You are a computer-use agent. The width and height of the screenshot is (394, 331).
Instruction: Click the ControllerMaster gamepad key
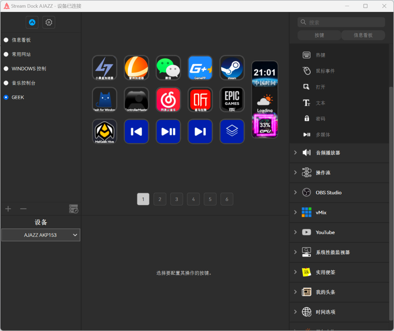(x=136, y=100)
